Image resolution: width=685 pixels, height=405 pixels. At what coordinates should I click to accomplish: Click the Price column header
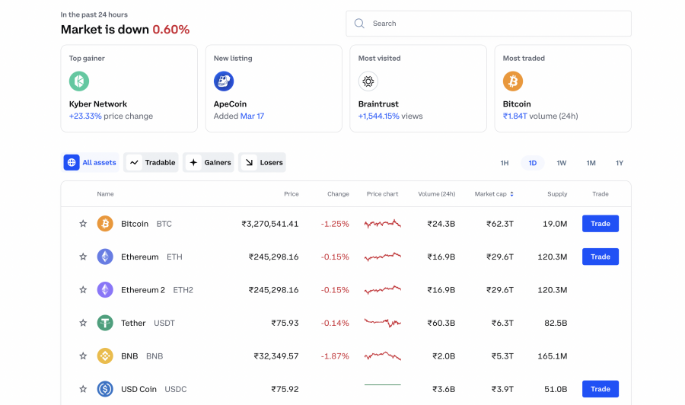click(x=292, y=194)
